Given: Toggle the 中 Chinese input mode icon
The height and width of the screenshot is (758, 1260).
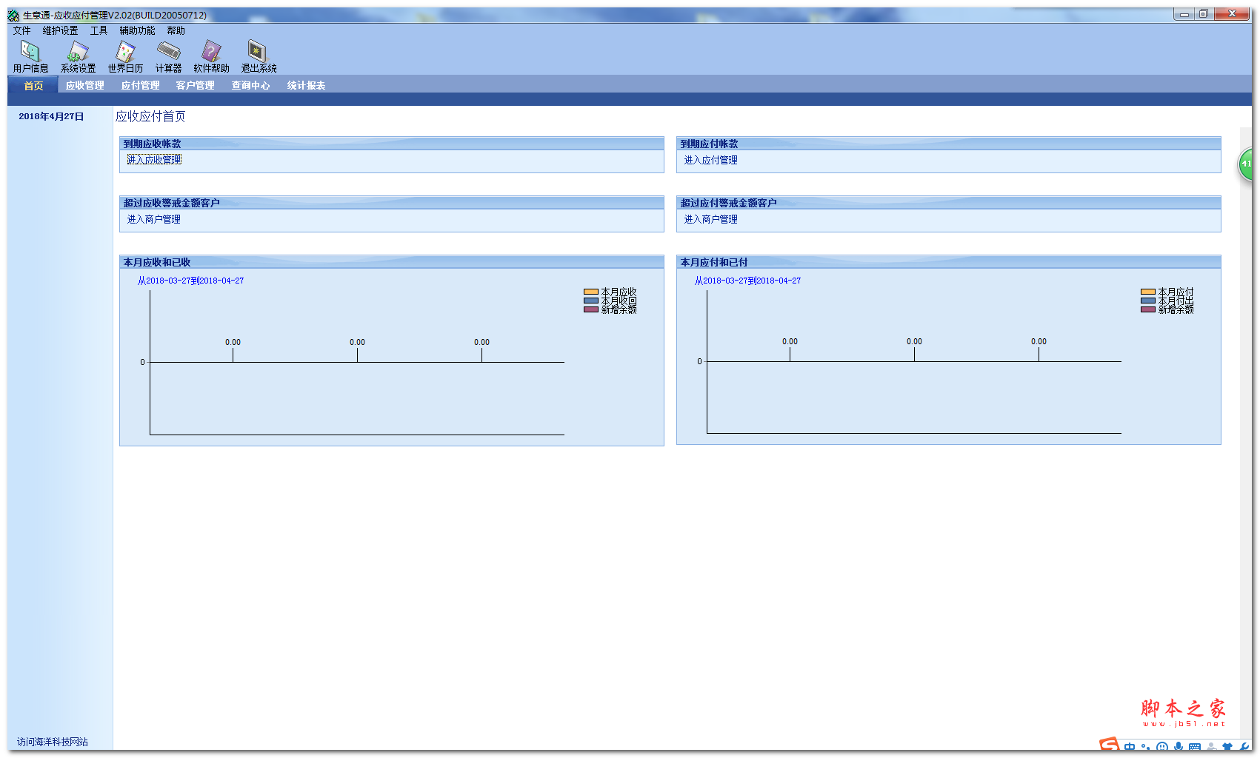Looking at the screenshot, I should tap(1130, 747).
